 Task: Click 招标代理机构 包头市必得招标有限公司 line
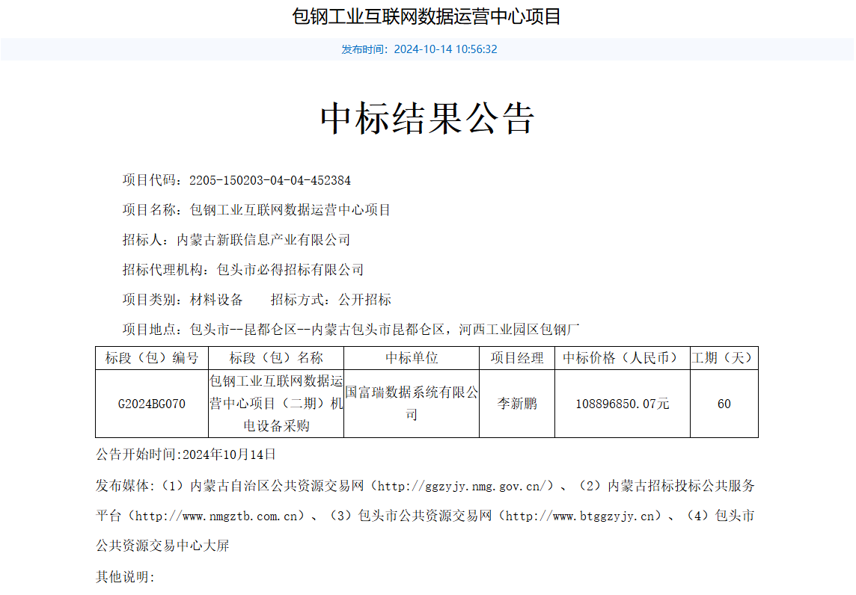[x=243, y=270]
